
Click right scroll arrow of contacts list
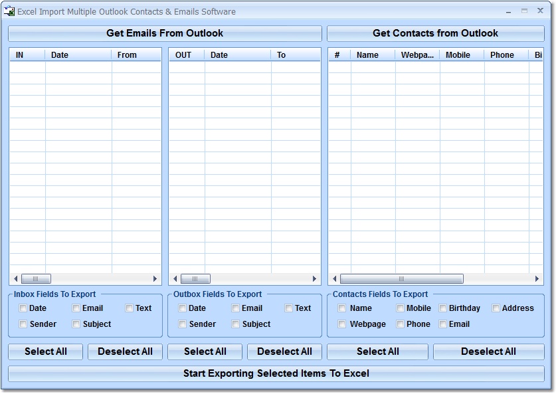(537, 279)
